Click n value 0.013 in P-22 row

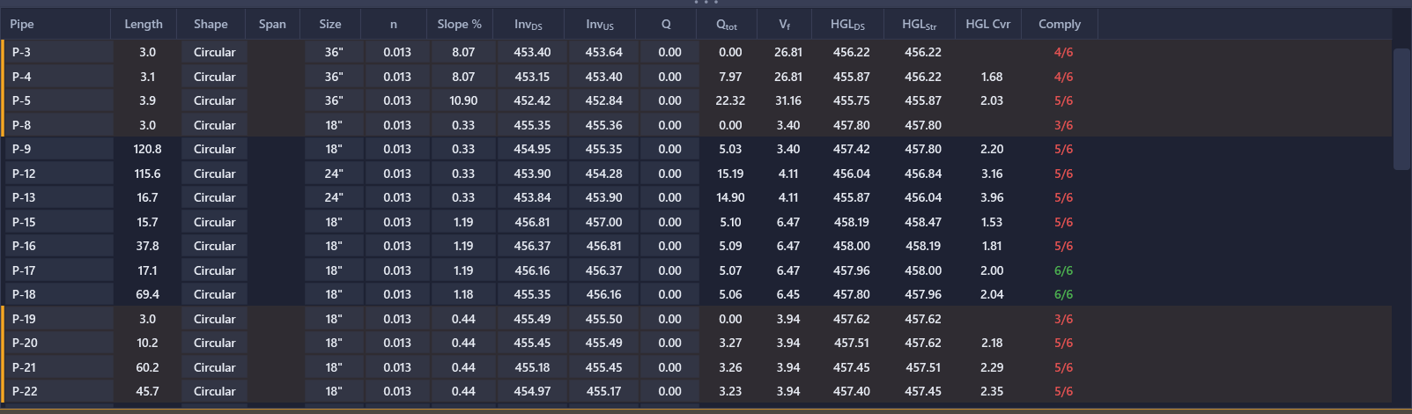(397, 392)
